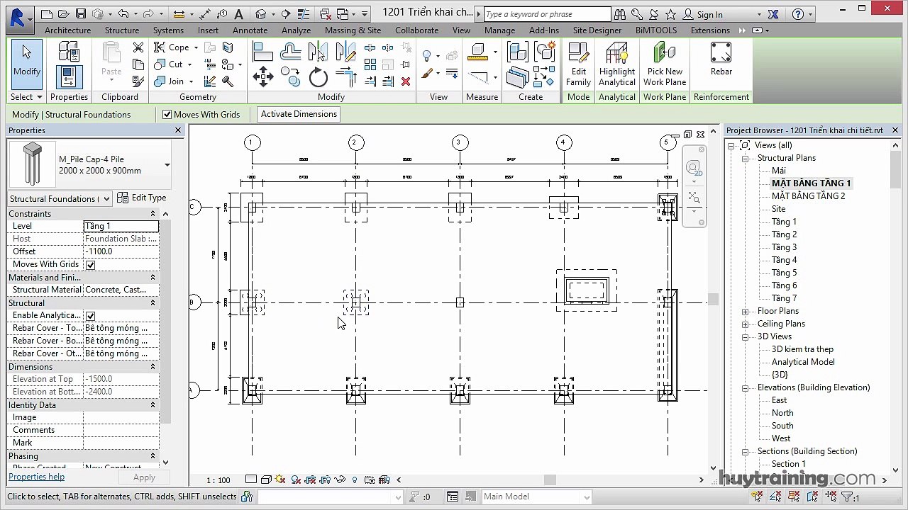908x510 pixels.
Task: Select the Offset tool
Action: tap(291, 52)
